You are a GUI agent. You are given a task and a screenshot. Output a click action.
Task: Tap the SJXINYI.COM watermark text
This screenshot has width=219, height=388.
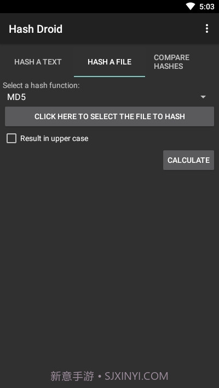click(x=136, y=376)
